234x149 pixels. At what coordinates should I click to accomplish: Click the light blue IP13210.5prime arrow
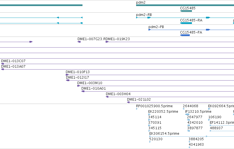[x=187, y=114]
